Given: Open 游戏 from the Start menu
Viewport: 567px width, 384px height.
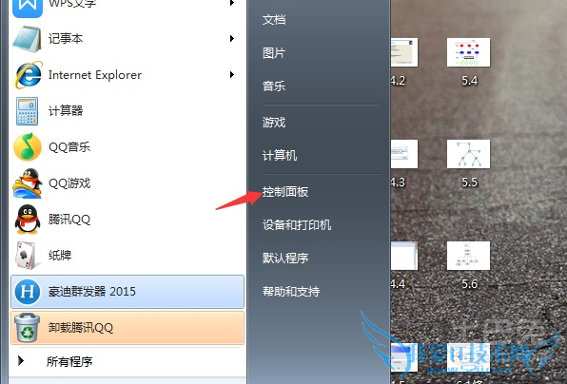Looking at the screenshot, I should (x=274, y=123).
